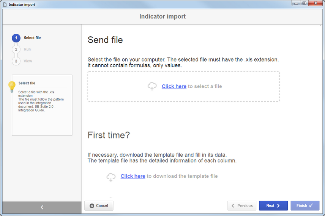Select step 2 circle in the wizard
The image size is (325, 216).
16,49
